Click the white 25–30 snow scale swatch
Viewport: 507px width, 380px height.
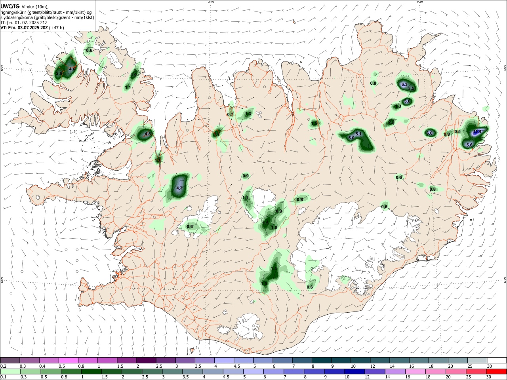[477, 360]
